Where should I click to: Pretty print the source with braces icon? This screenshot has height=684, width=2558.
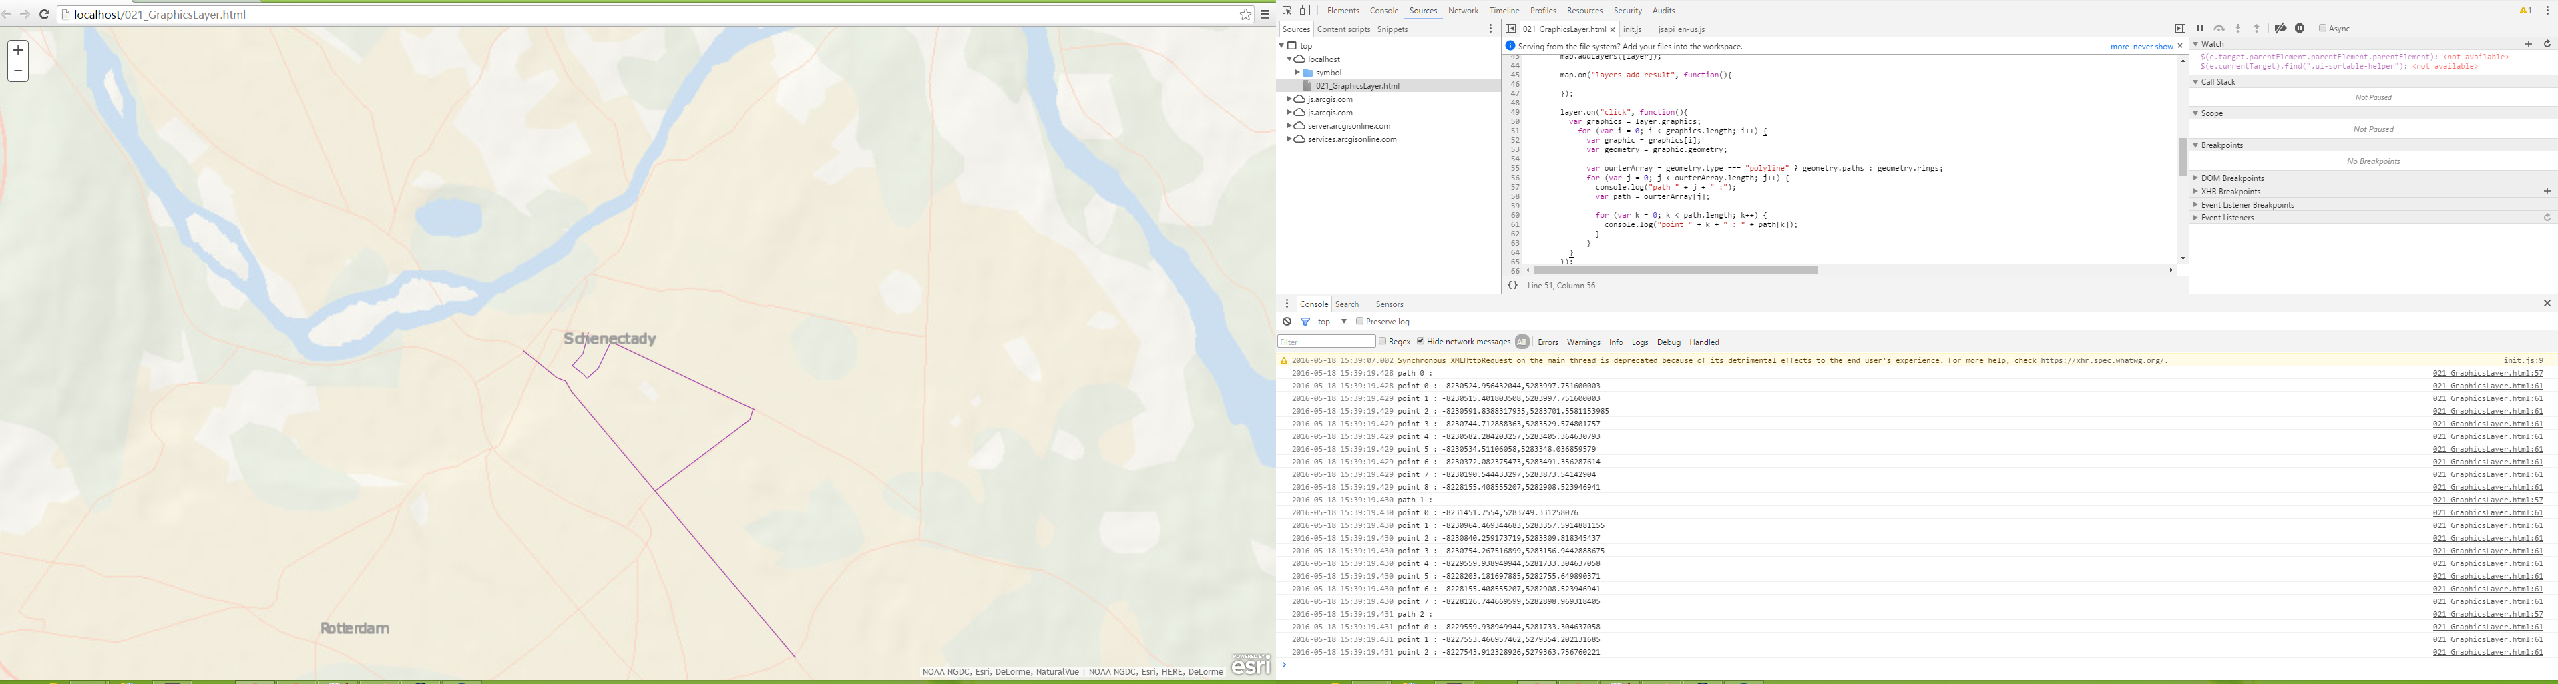pos(1512,286)
